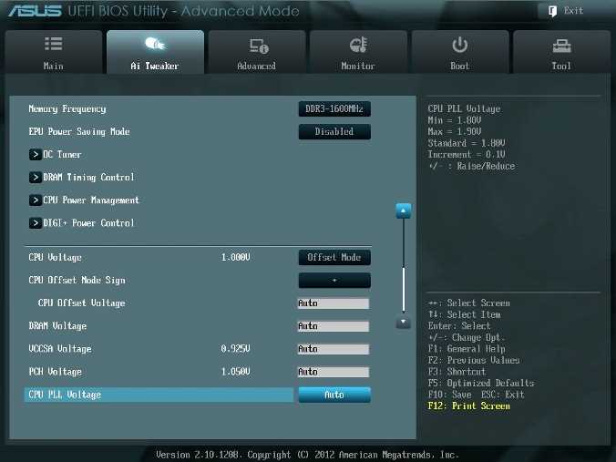Image resolution: width=616 pixels, height=462 pixels.
Task: Open the CPU PLL Voltage Auto option
Action: click(334, 395)
